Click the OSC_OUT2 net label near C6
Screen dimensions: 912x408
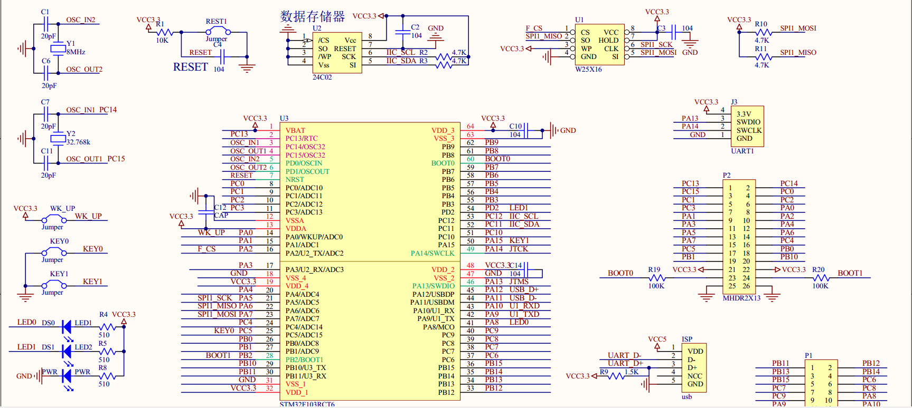point(84,69)
